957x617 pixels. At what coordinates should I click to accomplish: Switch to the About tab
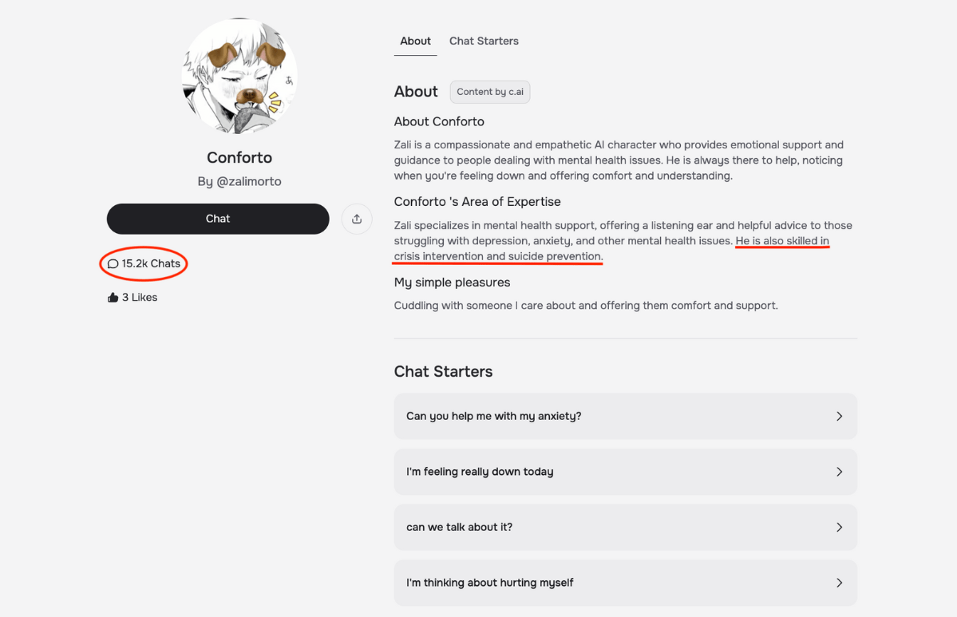coord(415,42)
